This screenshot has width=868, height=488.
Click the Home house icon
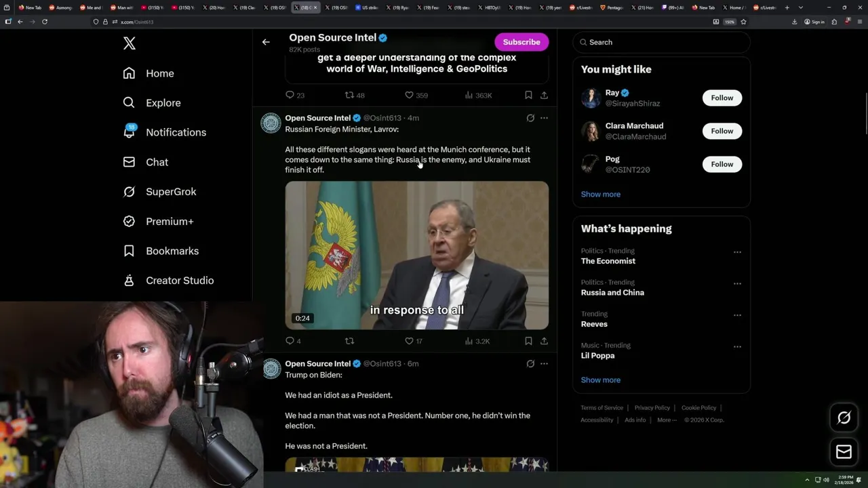tap(129, 73)
